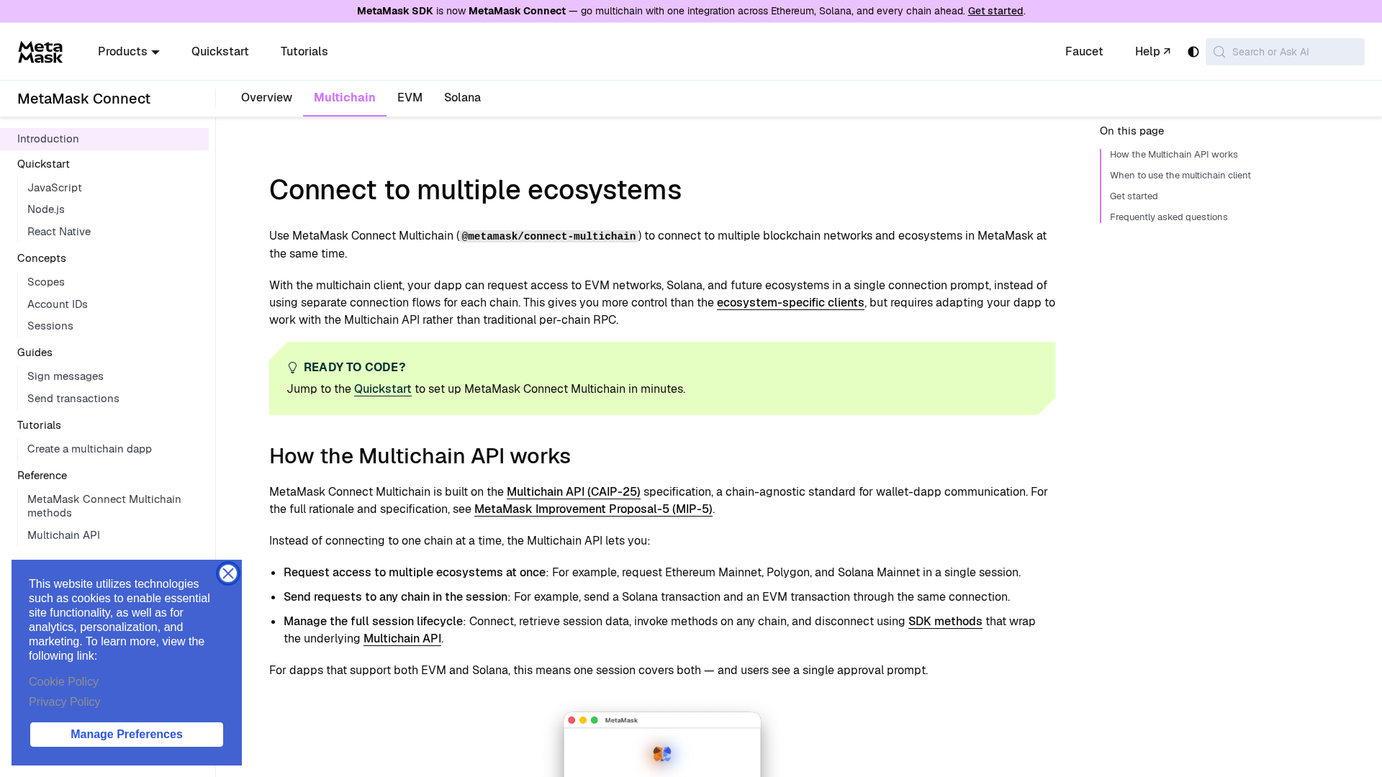Open MetaMask Improvement Proposal-5 (MIP-5) link

[593, 509]
